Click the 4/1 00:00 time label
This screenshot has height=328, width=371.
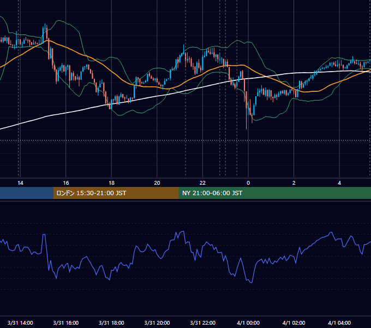pos(248,323)
